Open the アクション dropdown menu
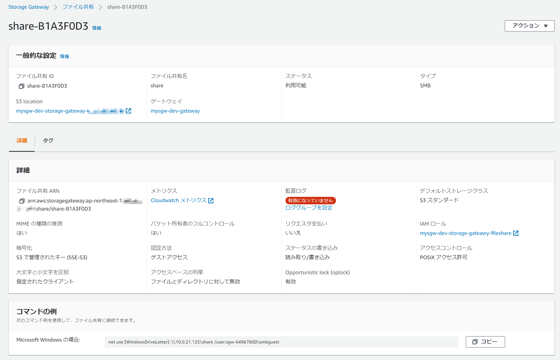Screen dimensions: 560x360 click(x=529, y=26)
